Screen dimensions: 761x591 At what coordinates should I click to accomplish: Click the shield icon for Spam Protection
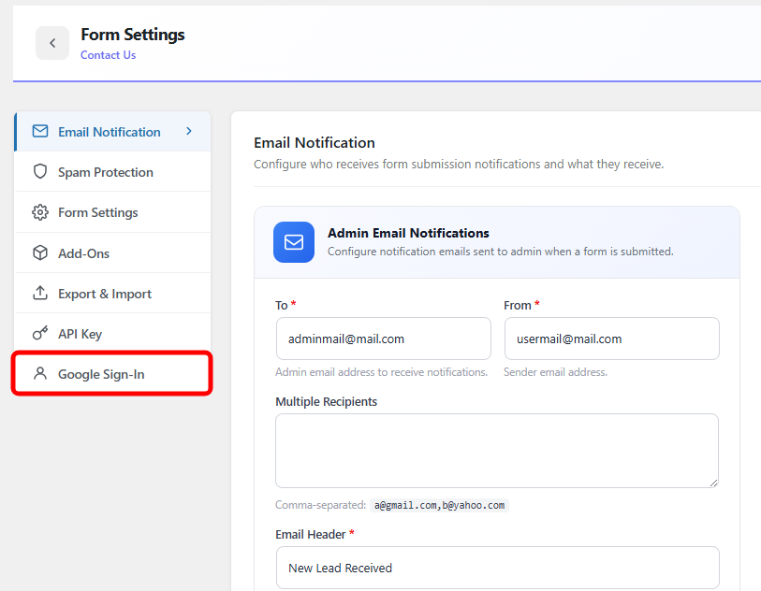coord(40,172)
